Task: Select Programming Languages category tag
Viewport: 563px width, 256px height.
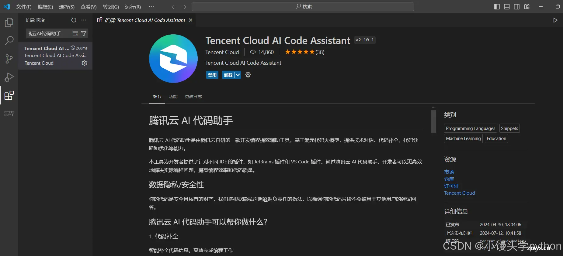Action: click(x=471, y=128)
